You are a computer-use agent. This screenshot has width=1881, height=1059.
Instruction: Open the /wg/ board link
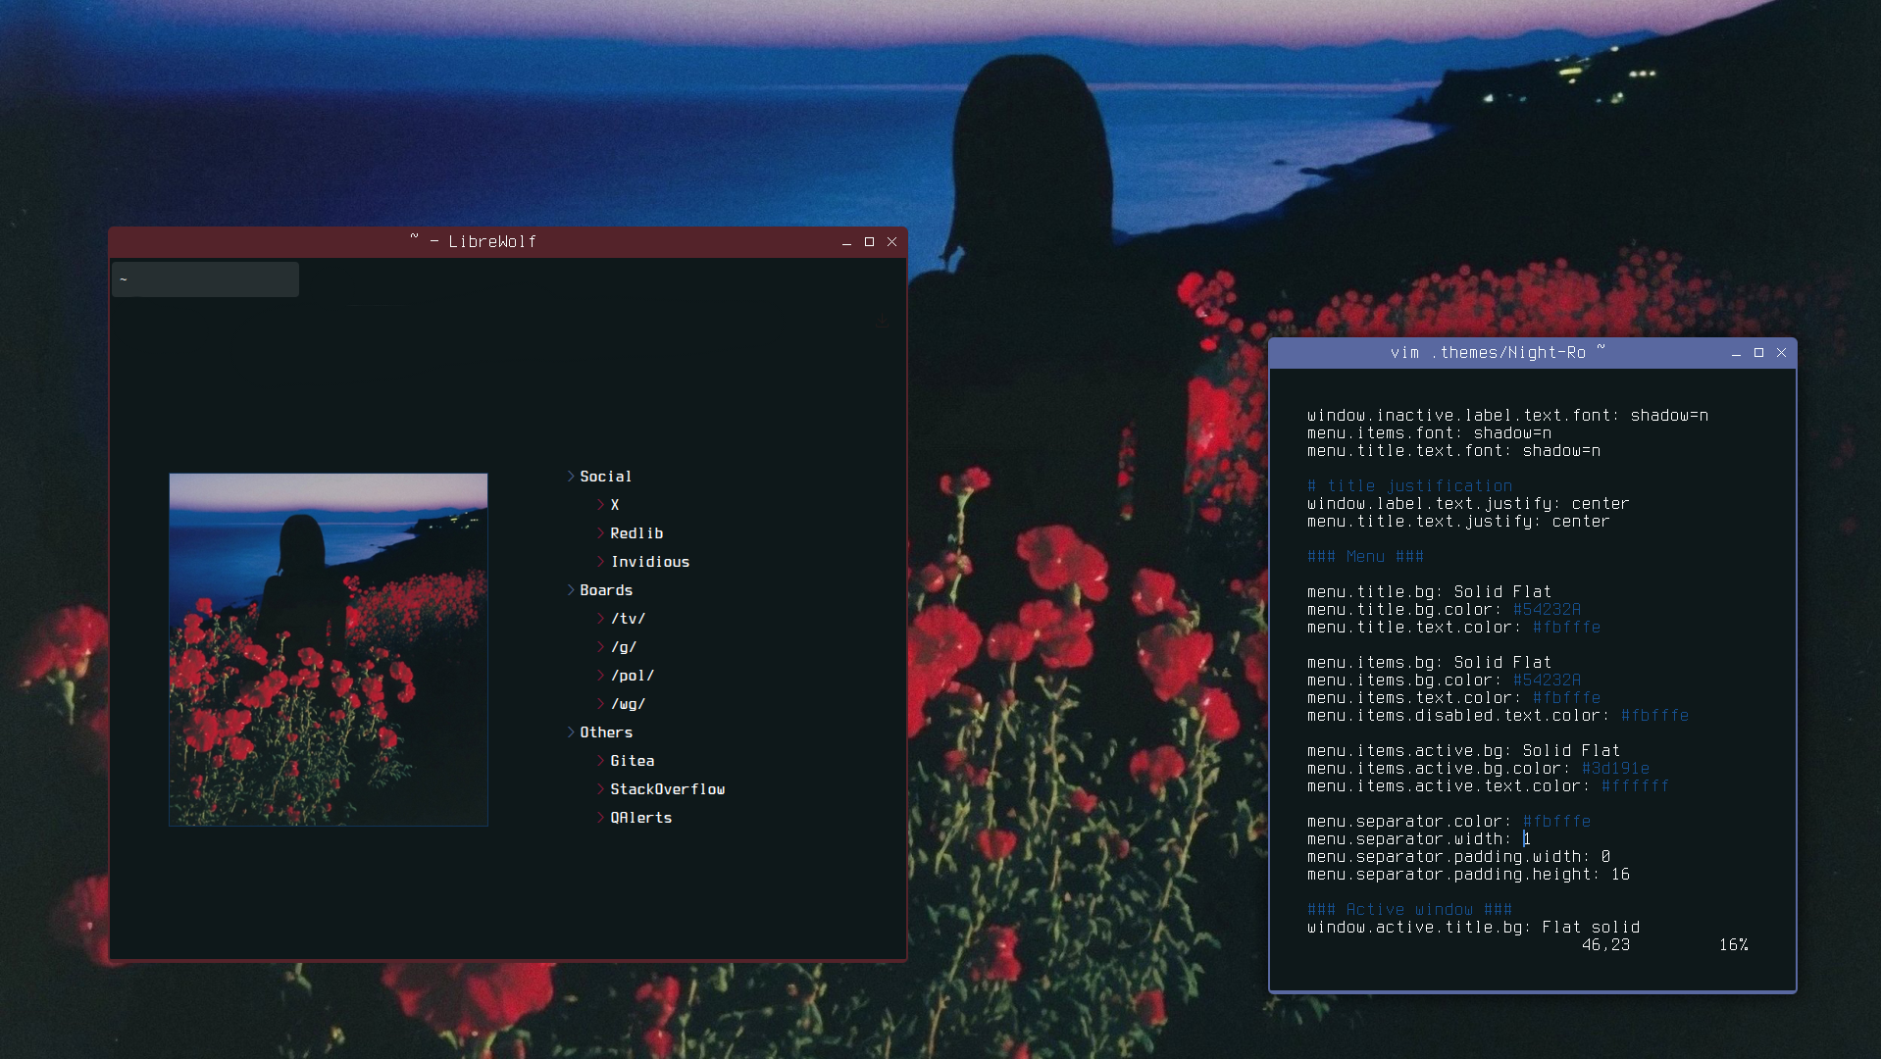tap(628, 704)
